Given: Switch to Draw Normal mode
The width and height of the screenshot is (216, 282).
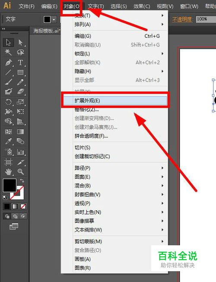Looking at the screenshot, I should point(7,216).
